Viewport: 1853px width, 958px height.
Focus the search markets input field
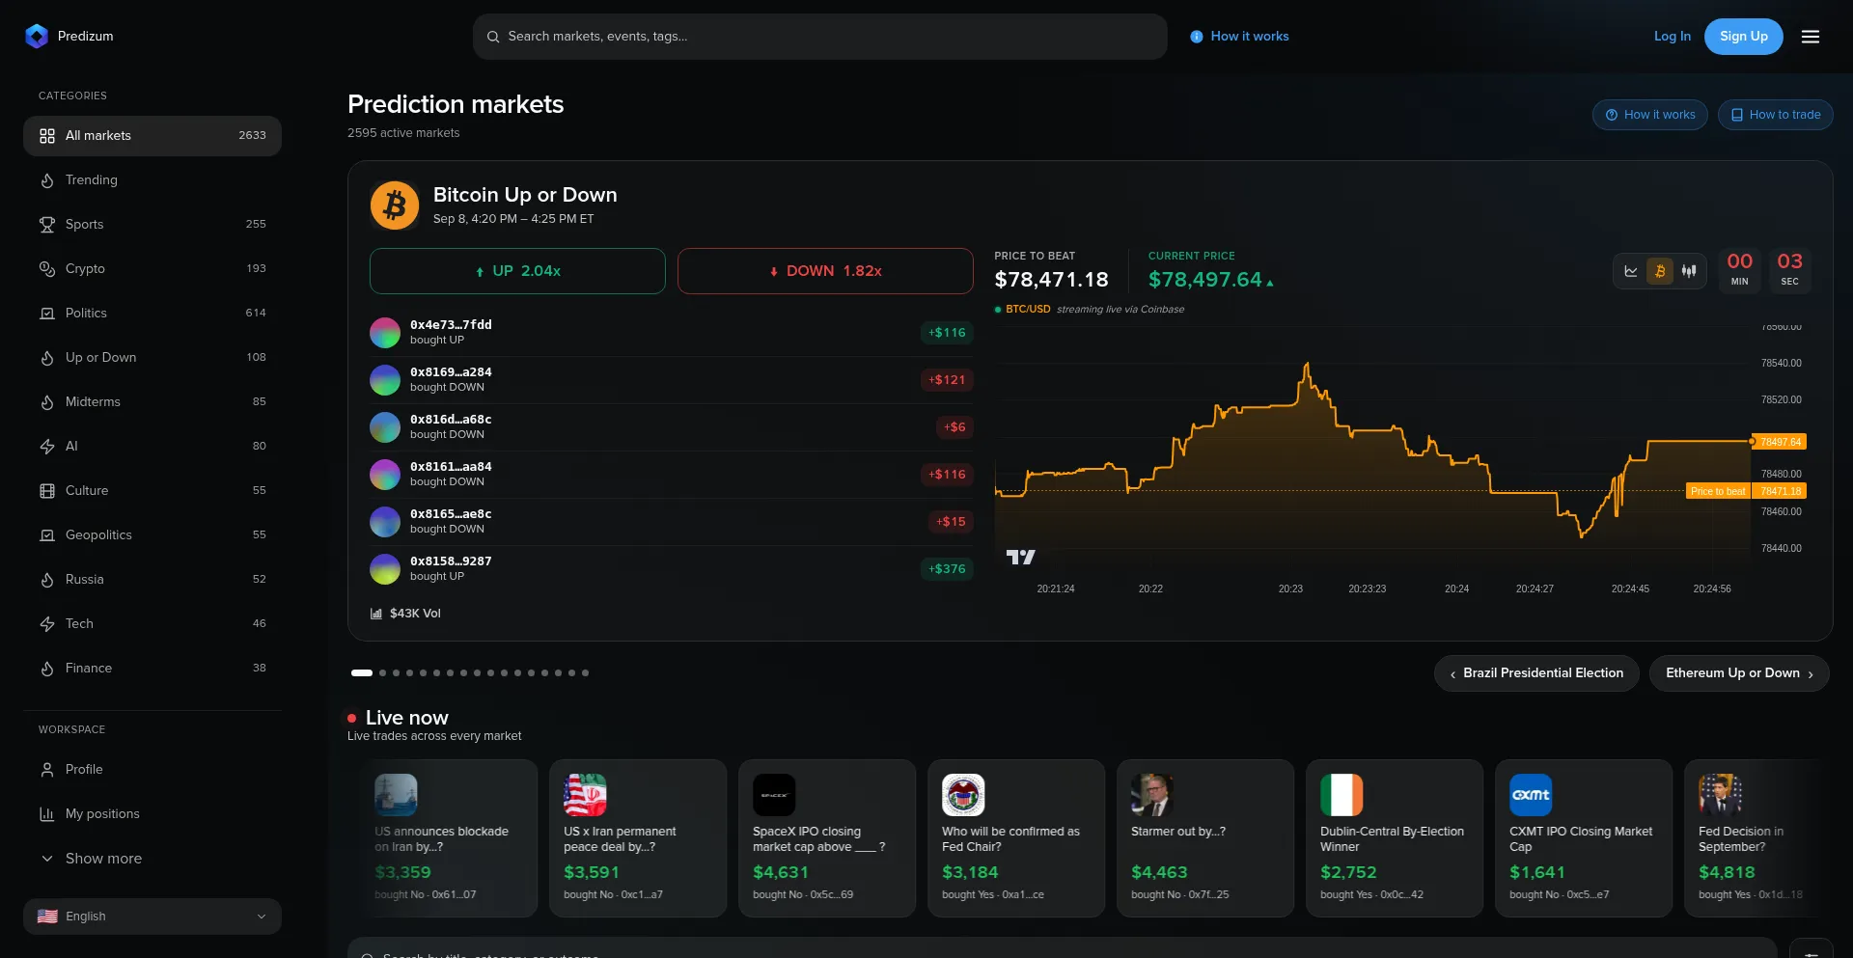(x=820, y=37)
